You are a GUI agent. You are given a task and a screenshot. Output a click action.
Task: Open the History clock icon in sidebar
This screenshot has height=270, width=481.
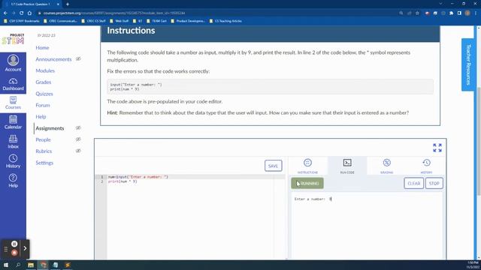point(13,161)
